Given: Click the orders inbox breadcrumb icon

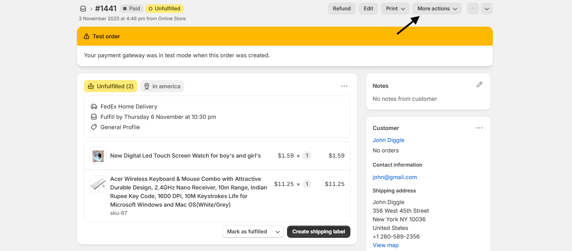Looking at the screenshot, I should (83, 9).
